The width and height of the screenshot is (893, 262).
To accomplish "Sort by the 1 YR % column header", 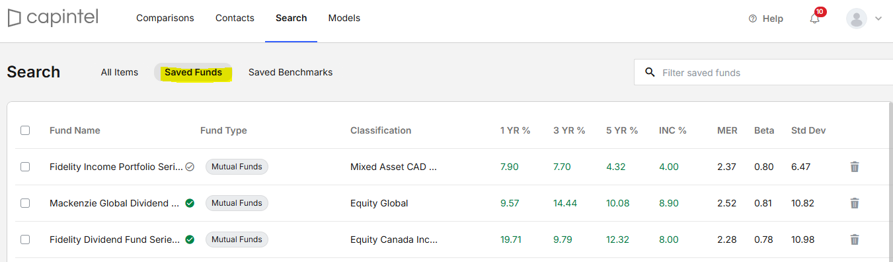I will 516,130.
